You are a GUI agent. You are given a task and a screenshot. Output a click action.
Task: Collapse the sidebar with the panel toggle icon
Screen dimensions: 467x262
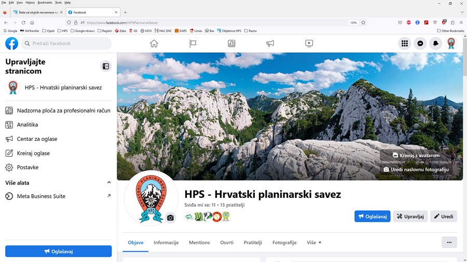106,66
